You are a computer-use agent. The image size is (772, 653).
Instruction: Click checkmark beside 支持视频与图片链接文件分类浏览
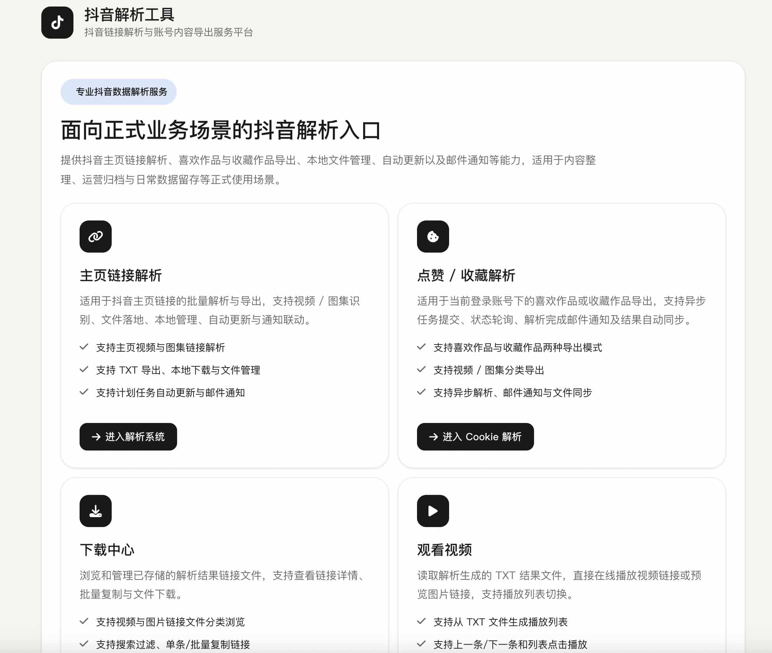[84, 622]
